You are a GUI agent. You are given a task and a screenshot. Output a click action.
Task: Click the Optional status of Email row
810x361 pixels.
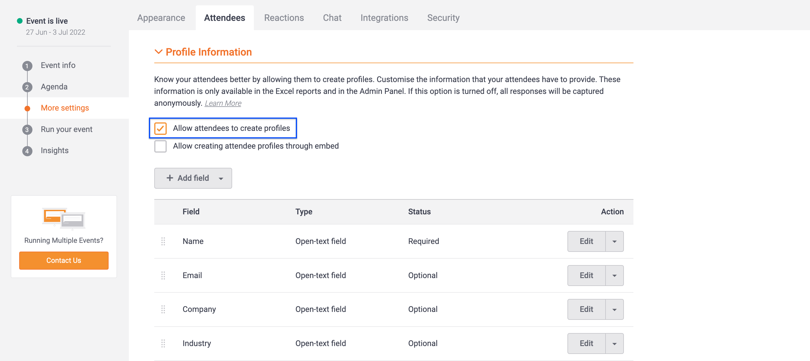coord(423,276)
